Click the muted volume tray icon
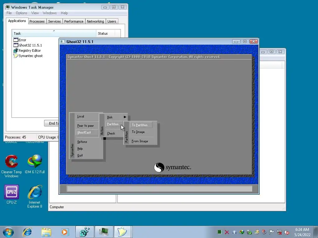The height and width of the screenshot is (238, 318). tap(287, 232)
